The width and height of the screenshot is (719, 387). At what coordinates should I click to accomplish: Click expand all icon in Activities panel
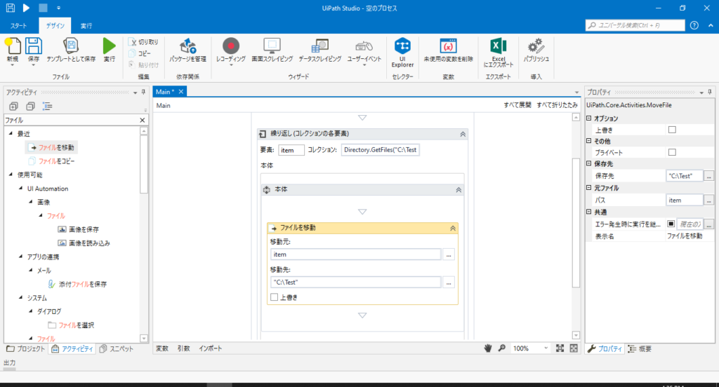[x=13, y=107]
